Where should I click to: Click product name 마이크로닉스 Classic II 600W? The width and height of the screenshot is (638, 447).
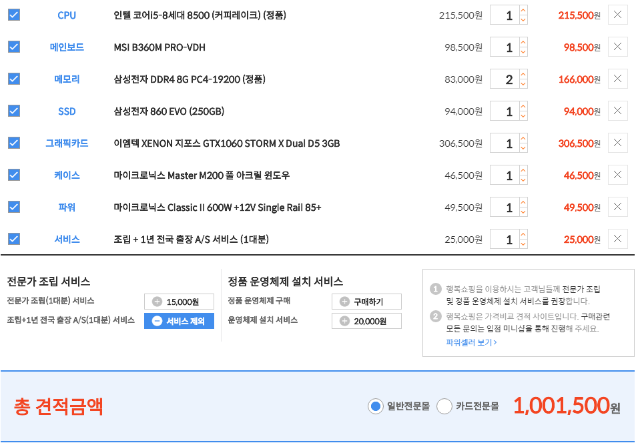tap(218, 207)
